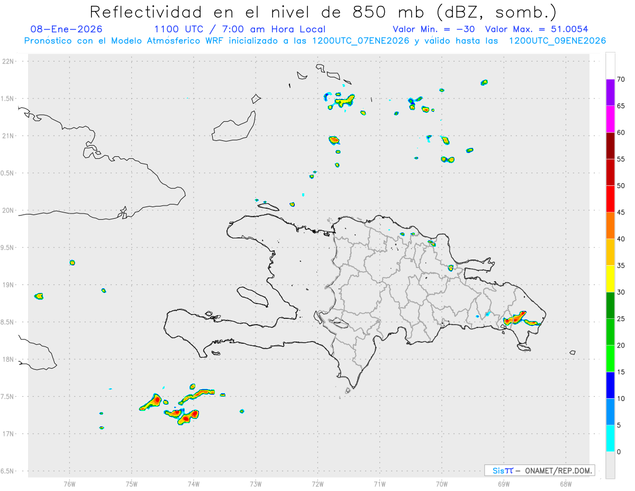The height and width of the screenshot is (491, 635).
Task: Click the colorbar tick label '35'
Action: pyautogui.click(x=621, y=265)
